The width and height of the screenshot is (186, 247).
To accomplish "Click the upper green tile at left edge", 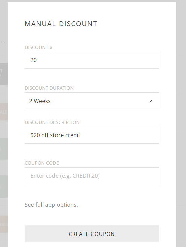I will 4,149.
